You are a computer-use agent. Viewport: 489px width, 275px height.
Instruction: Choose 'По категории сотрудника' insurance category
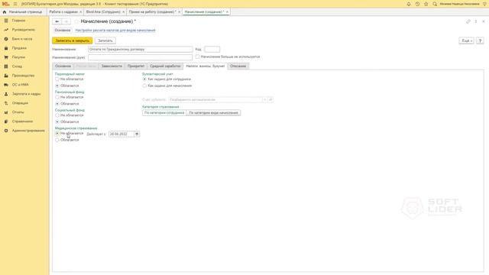164,113
